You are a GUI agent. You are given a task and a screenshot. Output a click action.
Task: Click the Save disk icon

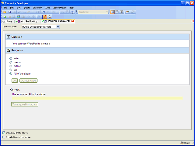[x=9, y=12]
